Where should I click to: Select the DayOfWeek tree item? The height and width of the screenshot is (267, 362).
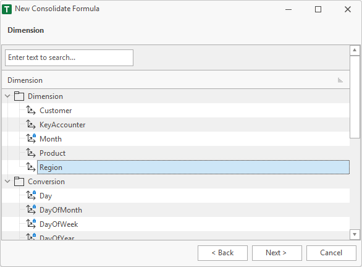pyautogui.click(x=59, y=224)
